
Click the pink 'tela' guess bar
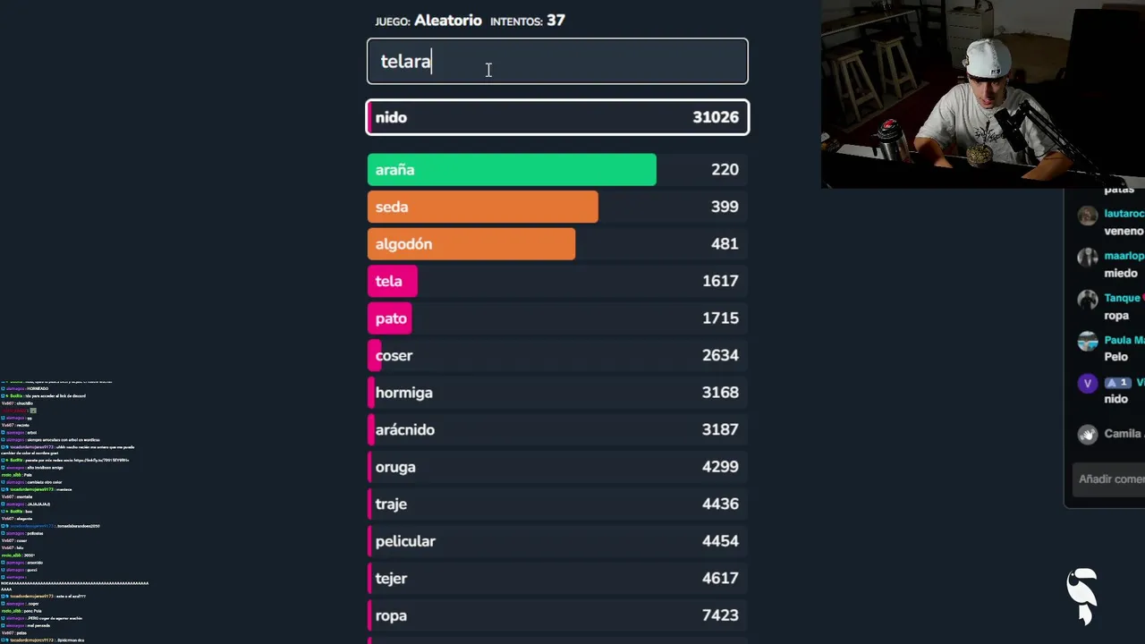coord(392,281)
